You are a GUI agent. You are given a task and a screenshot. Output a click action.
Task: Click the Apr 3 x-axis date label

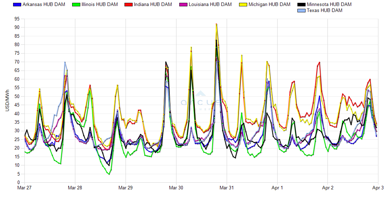[x=378, y=188]
